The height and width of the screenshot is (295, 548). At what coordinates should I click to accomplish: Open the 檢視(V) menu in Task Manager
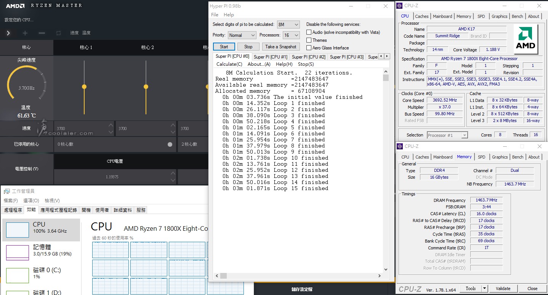click(x=52, y=200)
